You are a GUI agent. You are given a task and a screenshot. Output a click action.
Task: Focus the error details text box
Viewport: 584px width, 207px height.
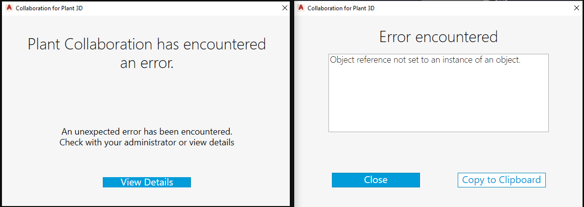[438, 93]
